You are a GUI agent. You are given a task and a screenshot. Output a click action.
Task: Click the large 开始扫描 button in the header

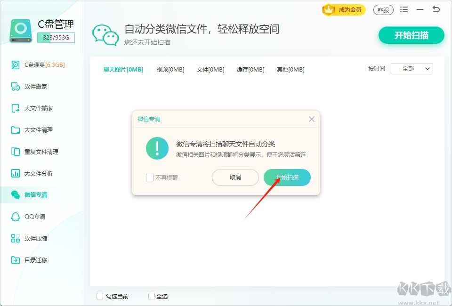(412, 35)
